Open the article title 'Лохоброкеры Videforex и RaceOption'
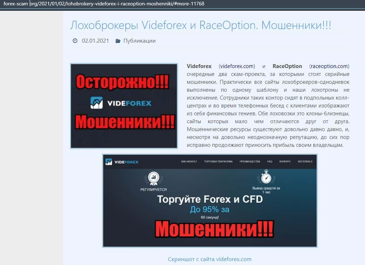365x265 pixels. point(201,25)
